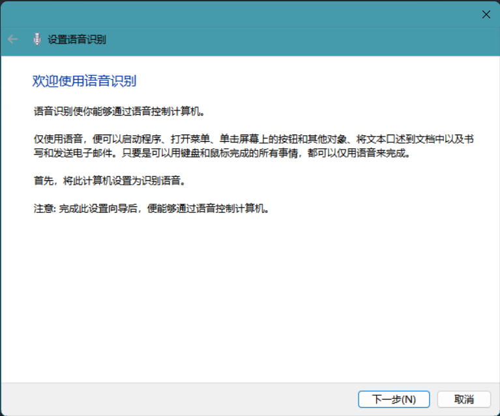The image size is (500, 416).
Task: Click the 欢迎使用语音识别 heading
Action: tap(84, 81)
